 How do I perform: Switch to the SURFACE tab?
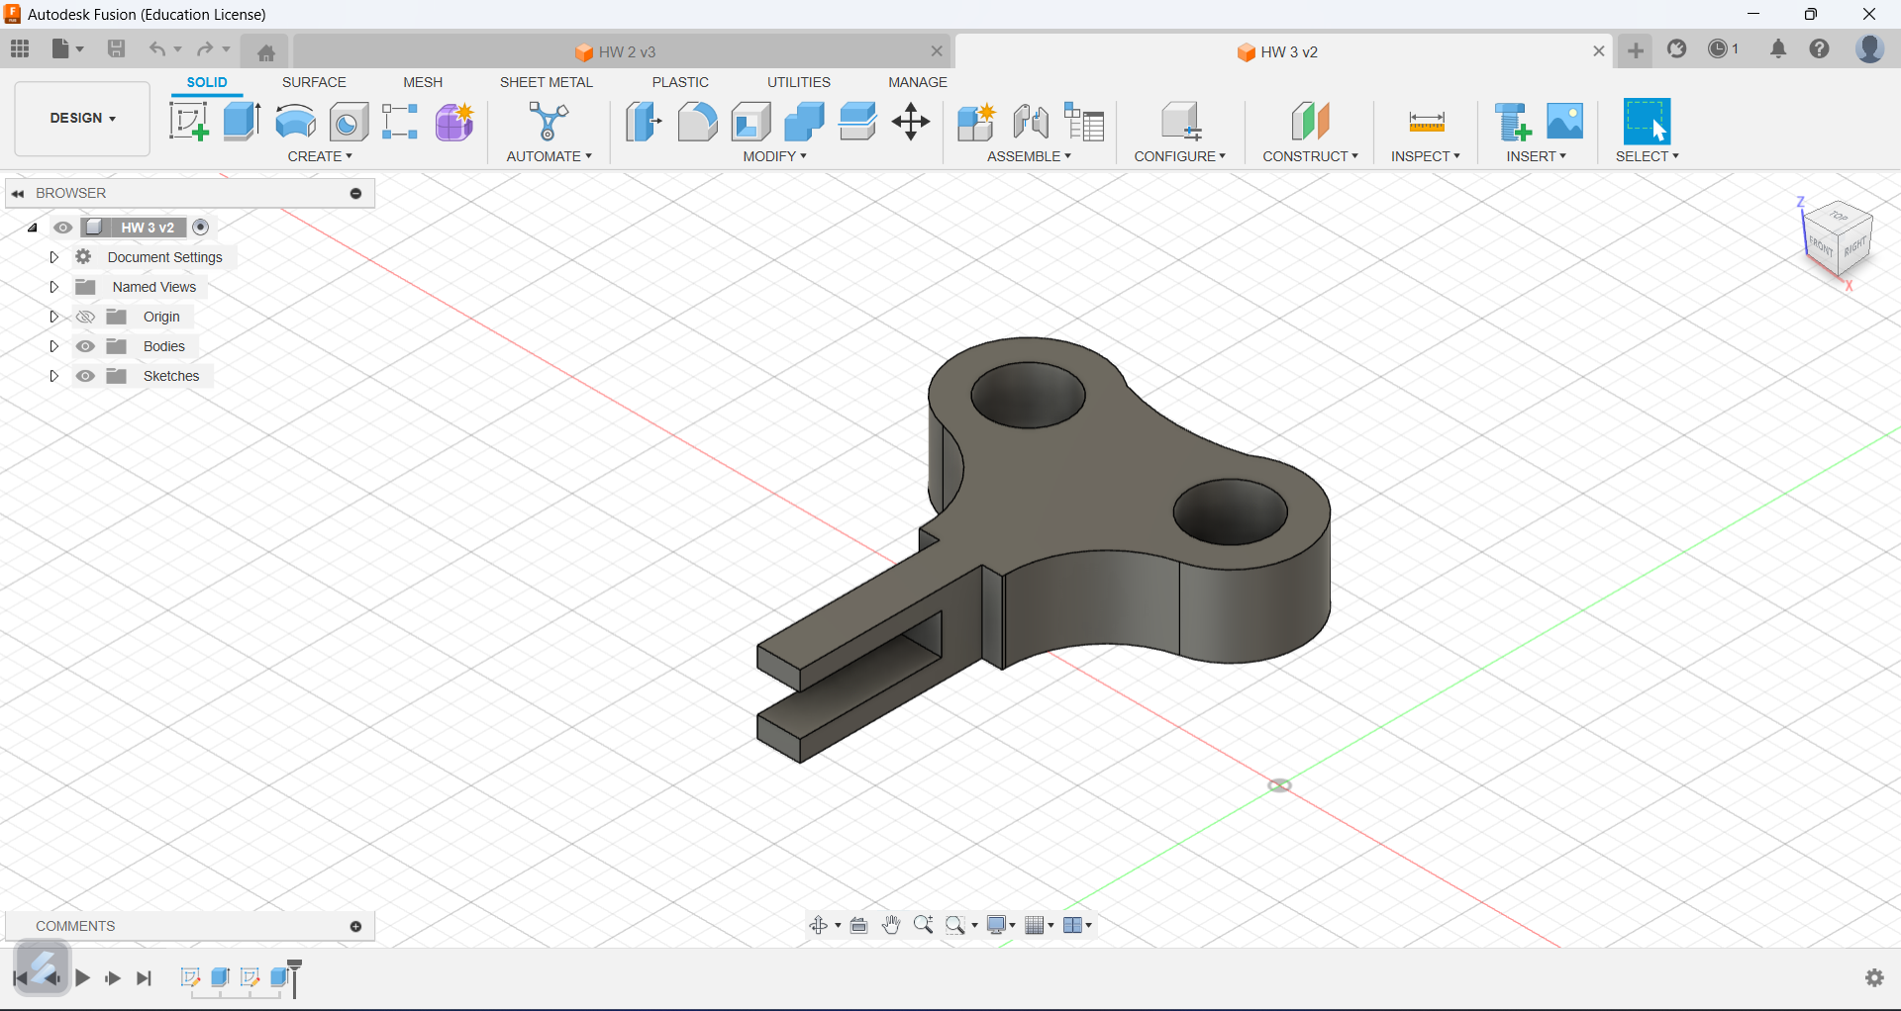point(314,82)
